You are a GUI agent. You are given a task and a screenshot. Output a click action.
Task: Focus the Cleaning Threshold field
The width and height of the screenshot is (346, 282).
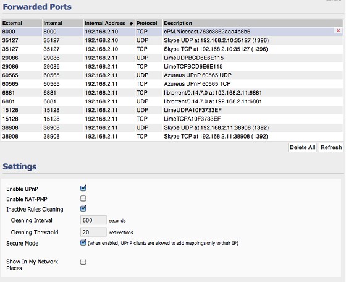93,232
